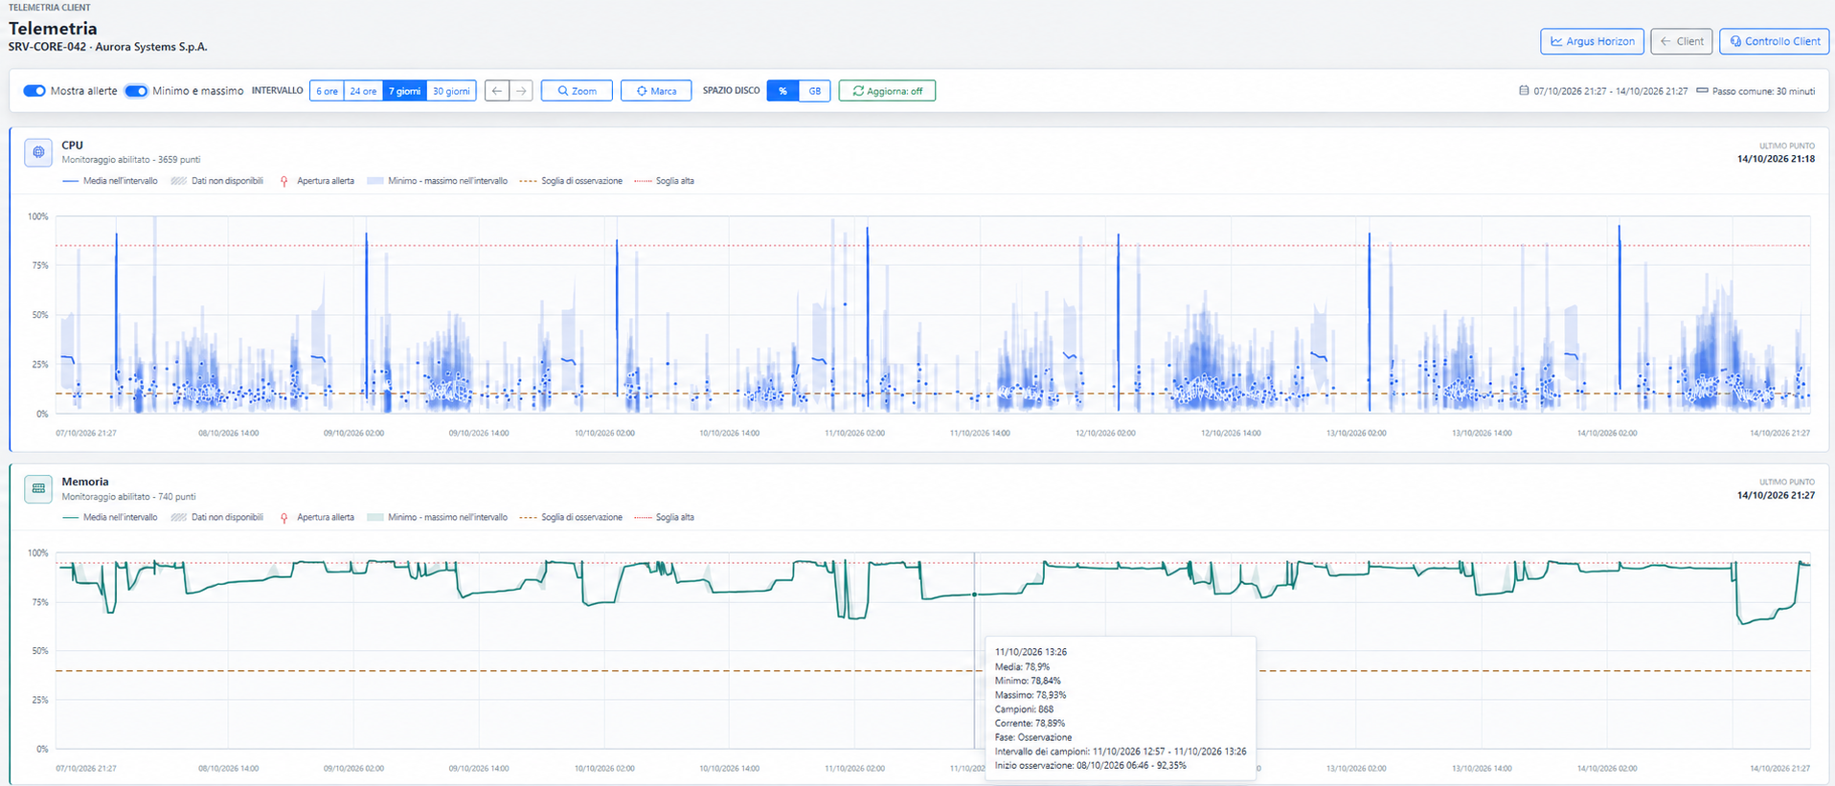The image size is (1835, 786).
Task: Toggle the Mostra allerte switch
Action: (x=34, y=91)
